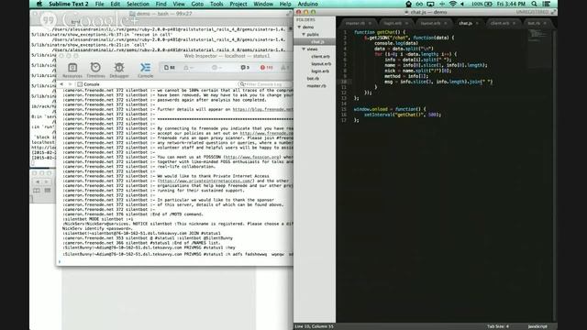Open master.rb from the sidebar
Viewport: 587px width, 330px height.
tap(316, 85)
